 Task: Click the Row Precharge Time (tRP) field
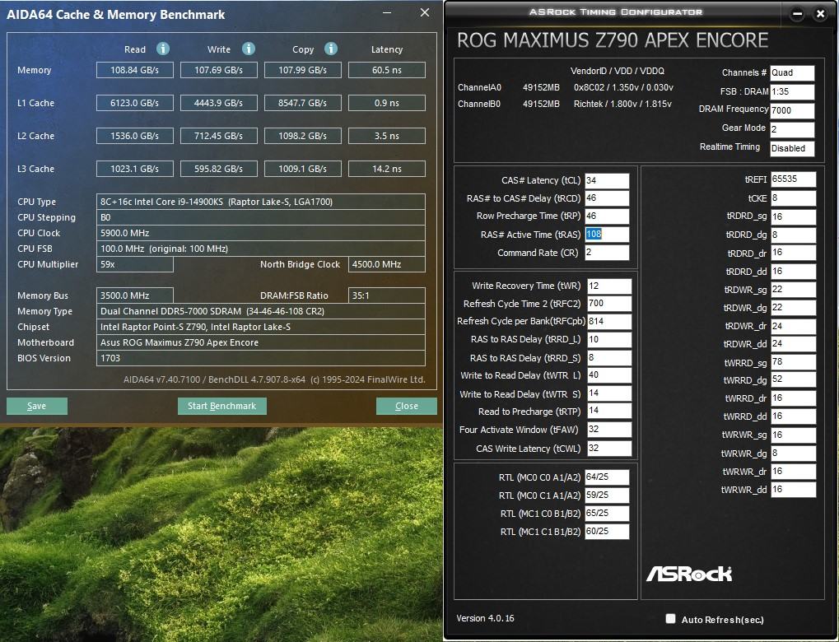[x=607, y=216]
